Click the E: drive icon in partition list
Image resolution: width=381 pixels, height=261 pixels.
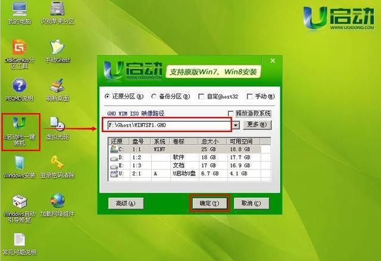pos(114,166)
